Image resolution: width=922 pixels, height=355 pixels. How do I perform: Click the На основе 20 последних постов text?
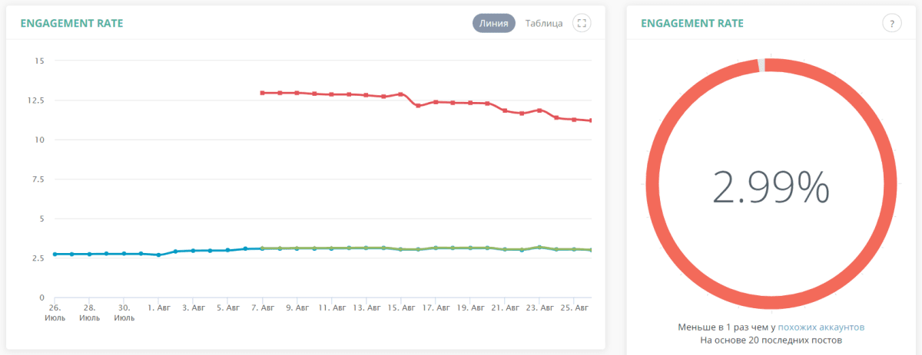(771, 340)
